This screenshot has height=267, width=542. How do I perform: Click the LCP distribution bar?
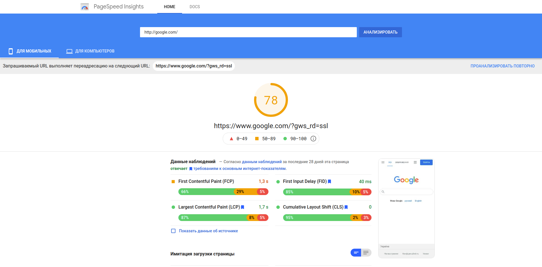(223, 218)
